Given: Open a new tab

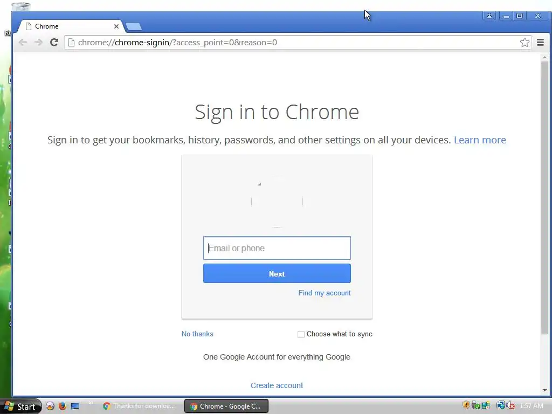Looking at the screenshot, I should tap(134, 26).
